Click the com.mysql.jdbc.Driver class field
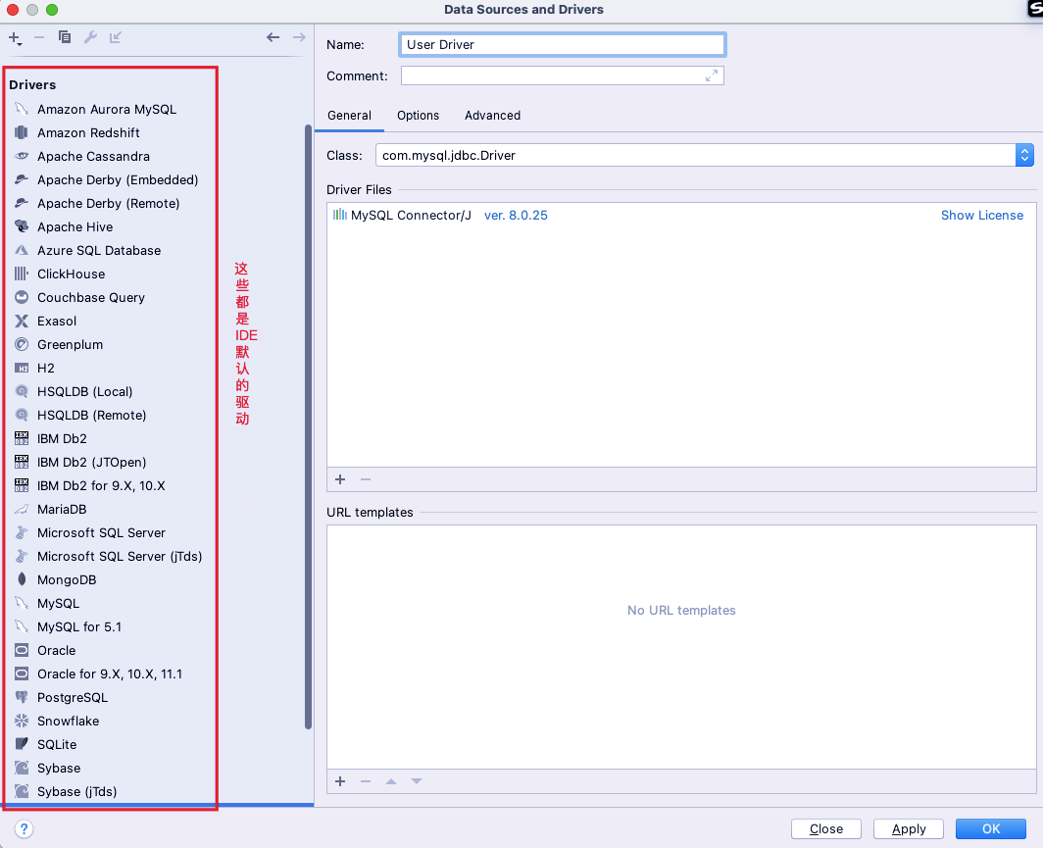The image size is (1043, 848). point(695,155)
